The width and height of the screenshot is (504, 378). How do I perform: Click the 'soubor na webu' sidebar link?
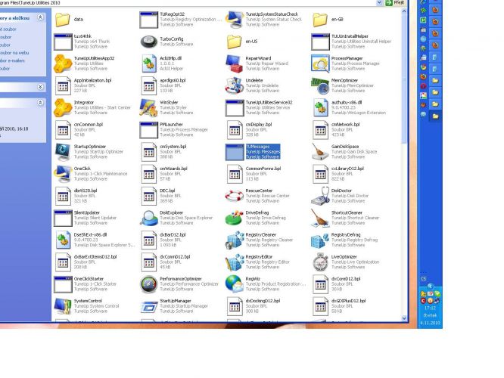coord(14,53)
